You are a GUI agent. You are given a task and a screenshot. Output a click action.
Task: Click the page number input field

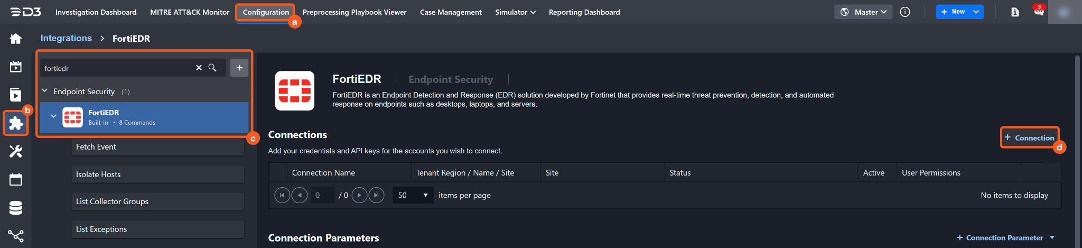pos(322,195)
